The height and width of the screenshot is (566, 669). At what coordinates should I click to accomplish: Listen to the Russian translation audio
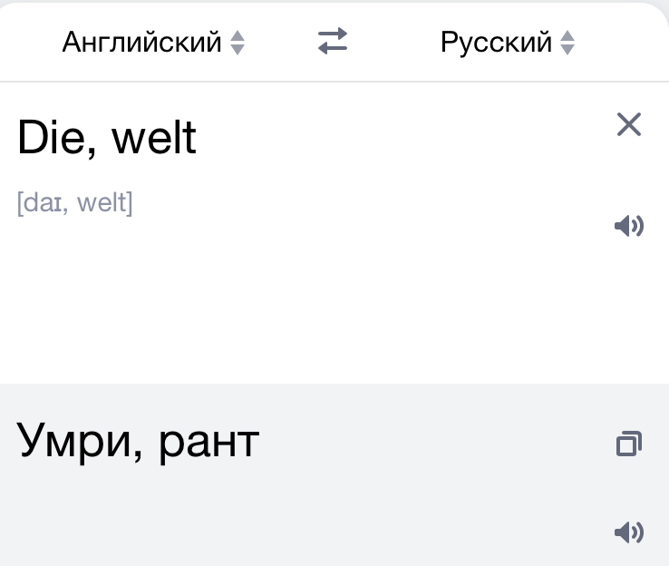click(x=628, y=532)
